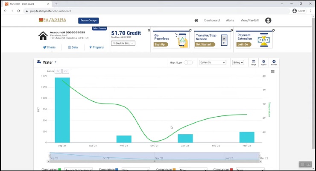Click the 1y zoom button
316x171 pixels.
point(58,71)
